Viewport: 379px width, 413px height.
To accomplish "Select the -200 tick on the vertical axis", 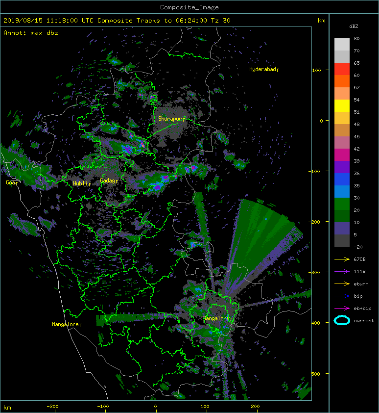I will click(314, 222).
